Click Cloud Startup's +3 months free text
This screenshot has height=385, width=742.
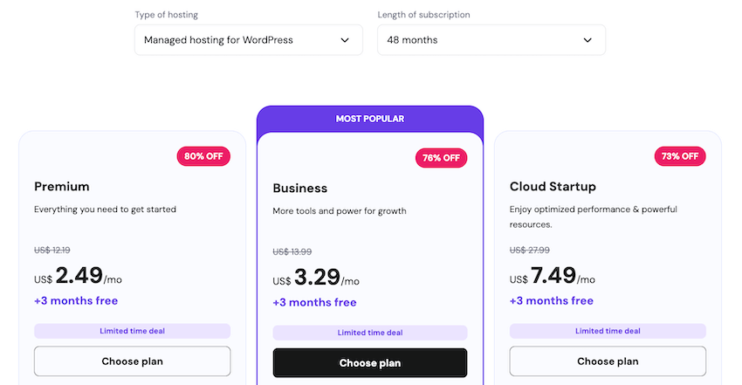tap(552, 301)
